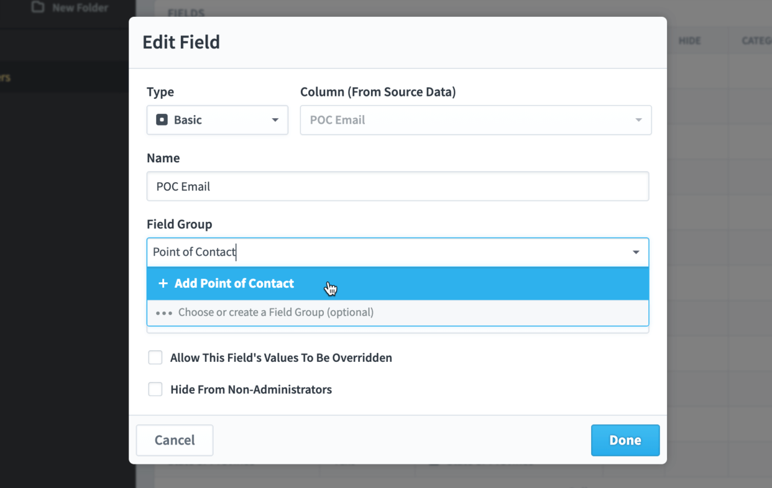Image resolution: width=772 pixels, height=488 pixels.
Task: Click the Done button
Action: point(625,440)
